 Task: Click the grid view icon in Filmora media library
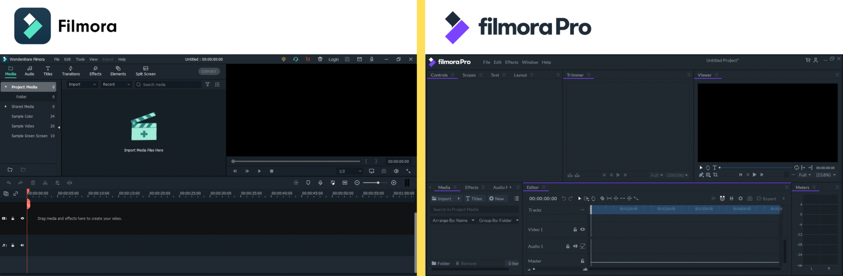click(217, 84)
